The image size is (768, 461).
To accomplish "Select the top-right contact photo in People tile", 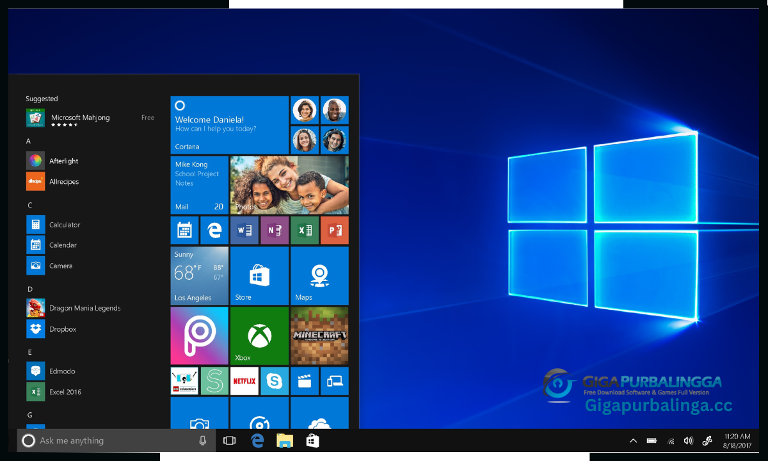I will (x=334, y=110).
